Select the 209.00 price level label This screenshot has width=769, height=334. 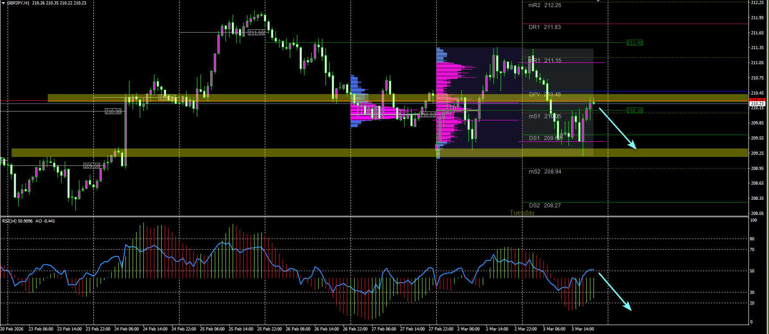[92, 166]
